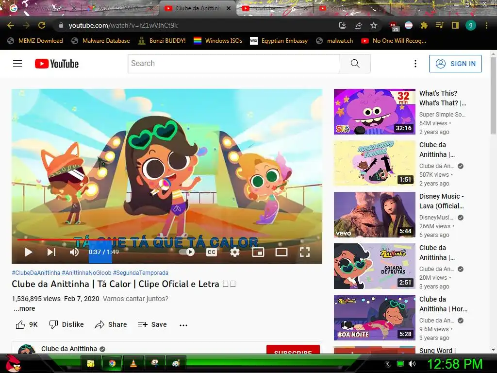Image resolution: width=497 pixels, height=373 pixels.
Task: Expand the description with ...more
Action: (24, 308)
